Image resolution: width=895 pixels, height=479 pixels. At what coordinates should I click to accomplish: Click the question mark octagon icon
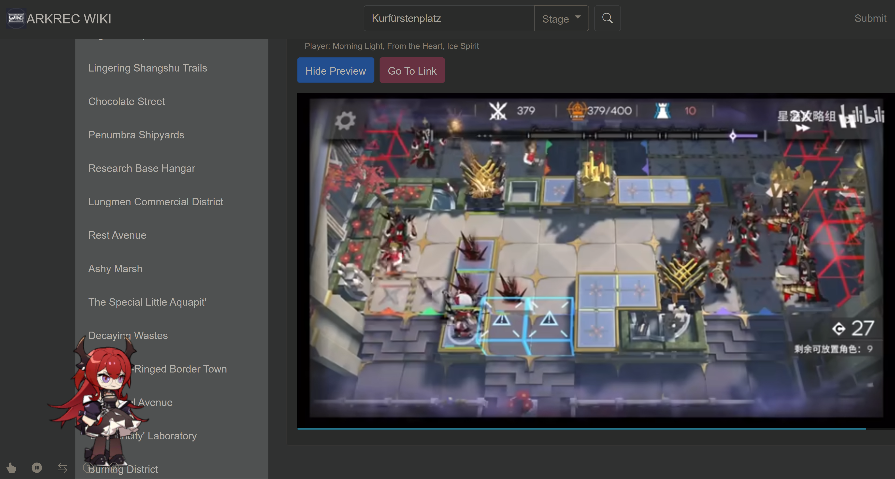point(88,467)
